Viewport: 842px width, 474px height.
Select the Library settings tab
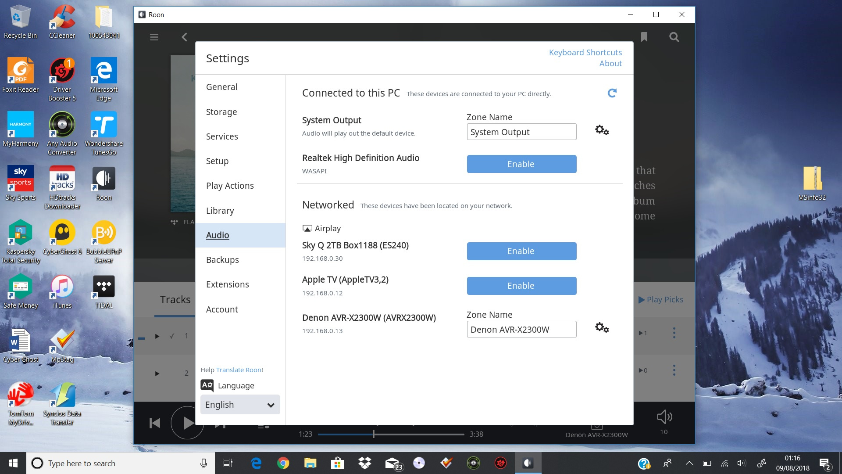click(240, 211)
